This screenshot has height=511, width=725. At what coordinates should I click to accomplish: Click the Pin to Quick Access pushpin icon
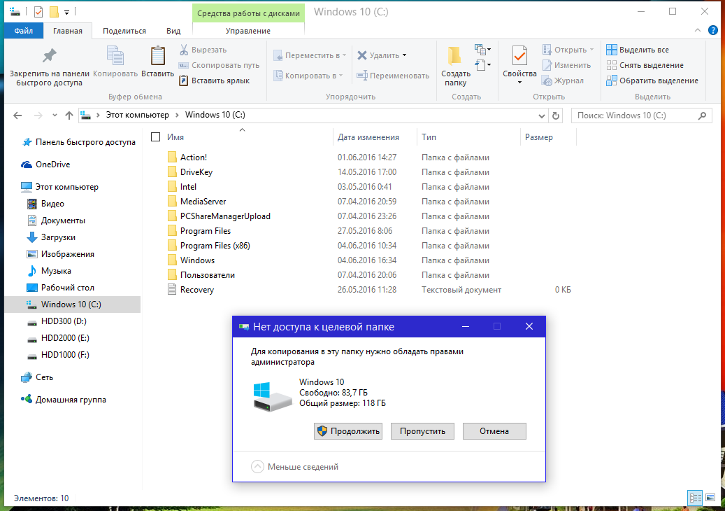49,56
